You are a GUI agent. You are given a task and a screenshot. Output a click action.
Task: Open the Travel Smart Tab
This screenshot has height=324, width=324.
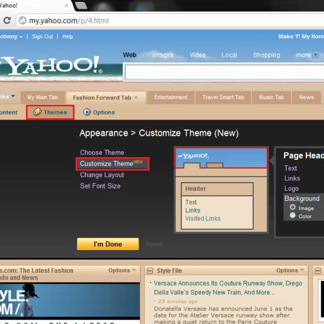pyautogui.click(x=223, y=97)
